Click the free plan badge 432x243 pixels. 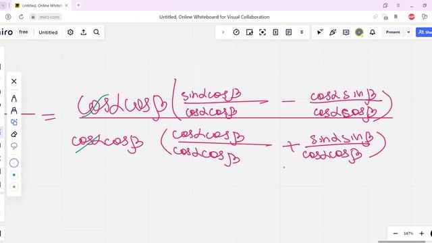click(x=24, y=32)
